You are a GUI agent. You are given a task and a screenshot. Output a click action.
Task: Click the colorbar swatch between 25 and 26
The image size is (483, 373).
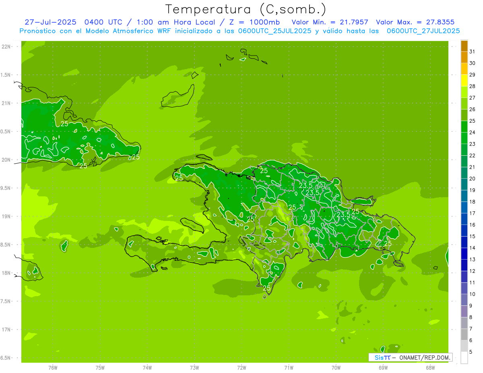tap(464, 115)
